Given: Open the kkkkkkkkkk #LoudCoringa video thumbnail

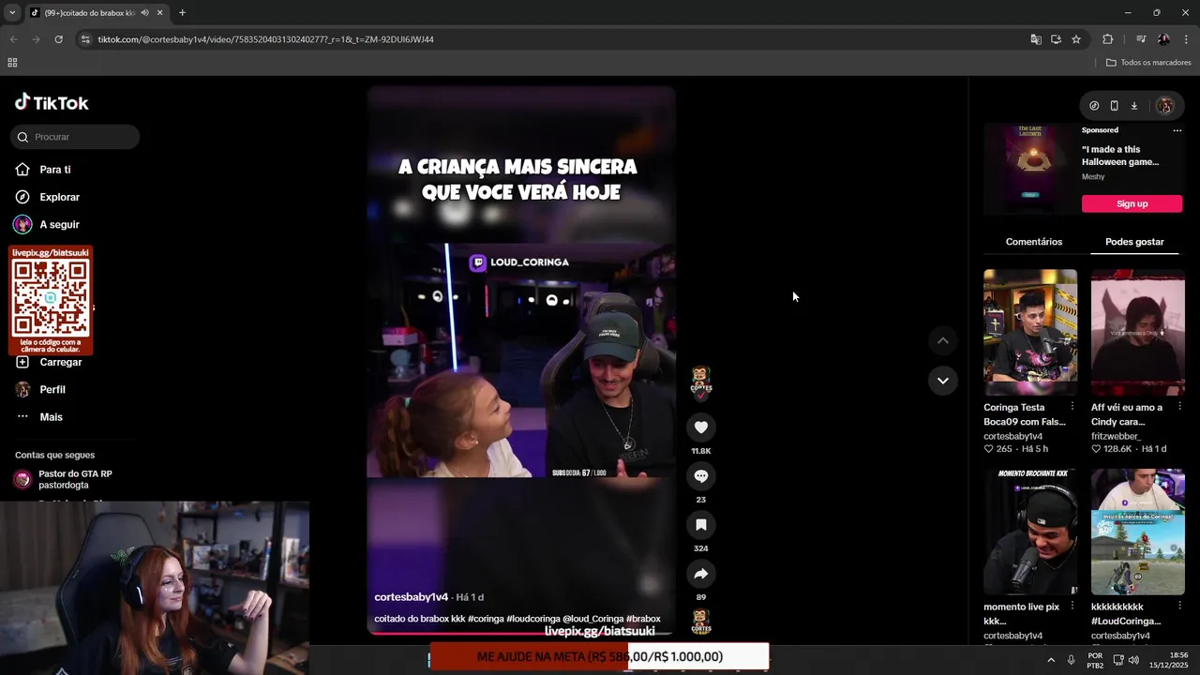Looking at the screenshot, I should tap(1137, 532).
